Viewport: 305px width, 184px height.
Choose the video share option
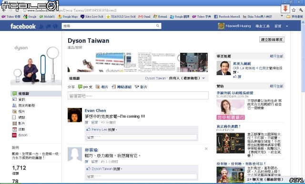141,87
